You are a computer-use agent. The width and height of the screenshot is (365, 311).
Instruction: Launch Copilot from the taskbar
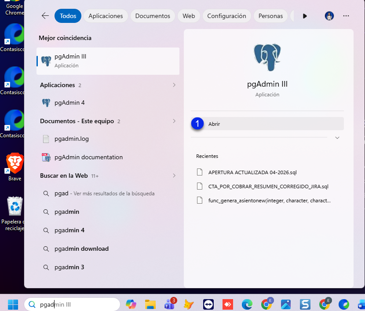point(131,304)
